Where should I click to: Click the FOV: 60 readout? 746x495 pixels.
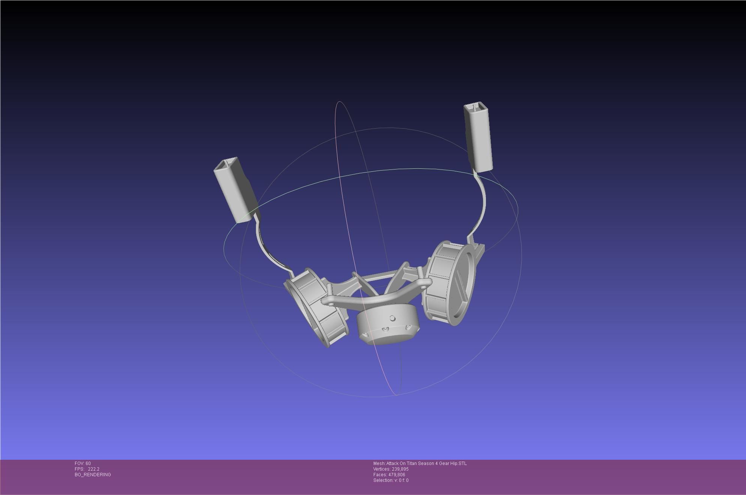[83, 463]
